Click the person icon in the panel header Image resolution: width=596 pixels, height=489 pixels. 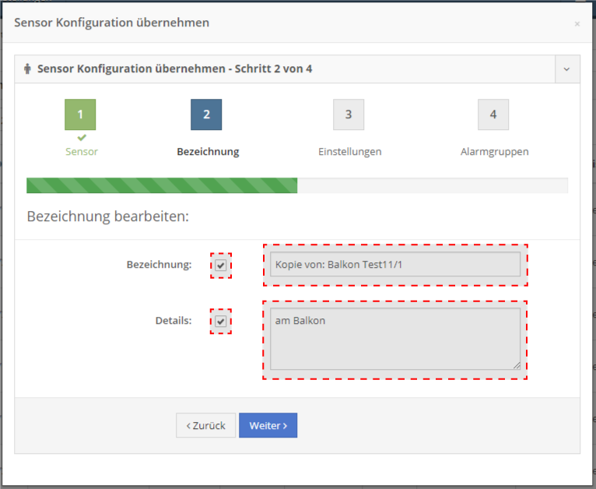coord(27,69)
